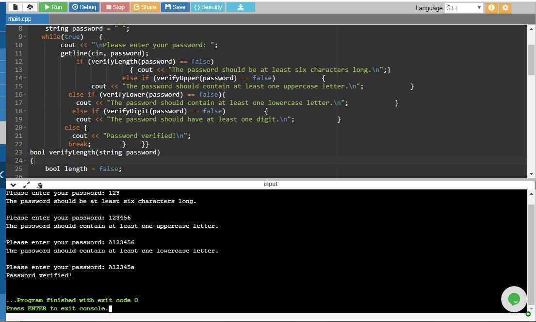The height and width of the screenshot is (322, 536).
Task: Open the green chat bubble widget
Action: 514,299
